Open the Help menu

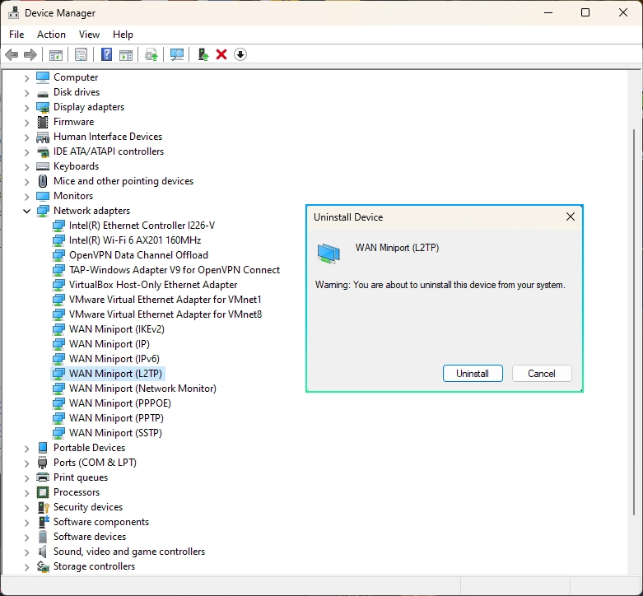click(x=123, y=35)
